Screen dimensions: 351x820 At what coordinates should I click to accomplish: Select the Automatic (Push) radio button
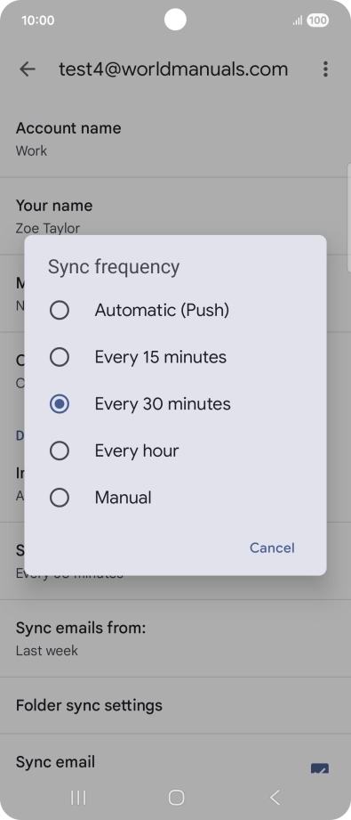tap(59, 311)
